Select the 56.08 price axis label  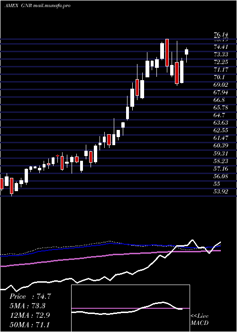pyautogui.click(x=221, y=176)
